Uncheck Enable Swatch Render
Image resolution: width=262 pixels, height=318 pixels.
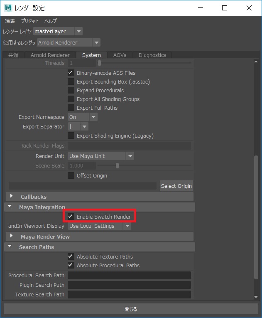pos(71,217)
